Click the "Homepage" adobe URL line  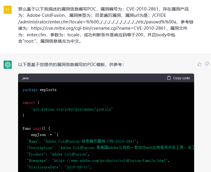(x=98, y=161)
